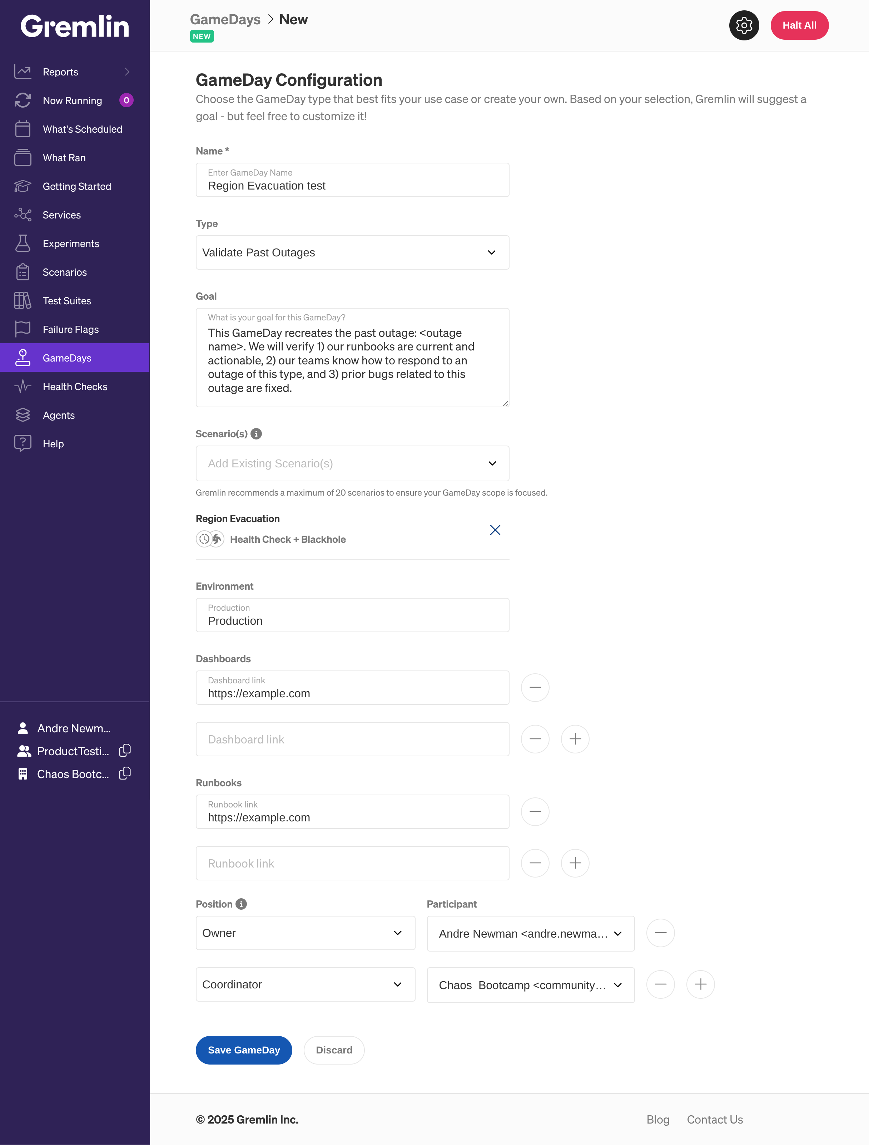Open the Chaos Bootcamp participant dropdown
This screenshot has width=869, height=1145.
point(531,985)
